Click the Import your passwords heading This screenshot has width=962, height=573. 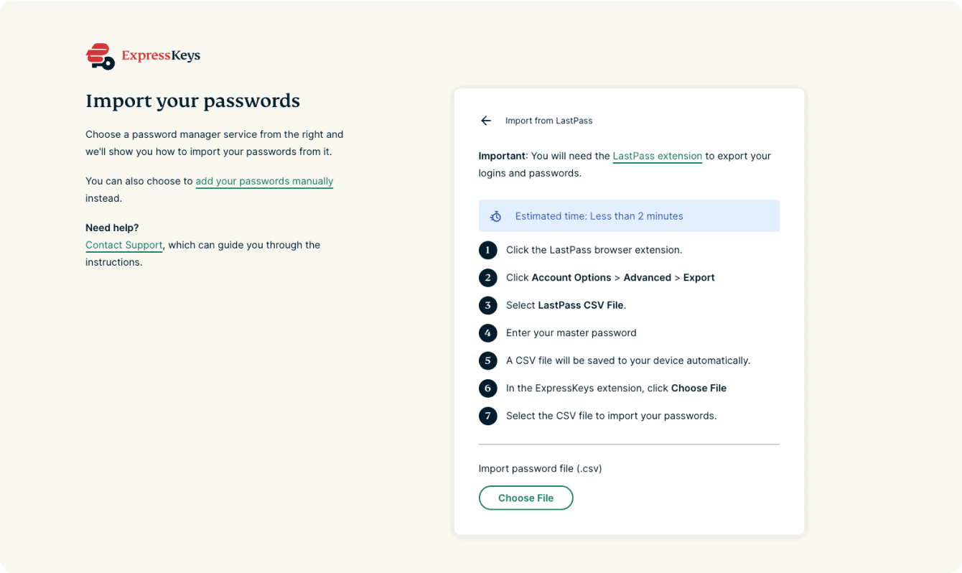point(192,101)
